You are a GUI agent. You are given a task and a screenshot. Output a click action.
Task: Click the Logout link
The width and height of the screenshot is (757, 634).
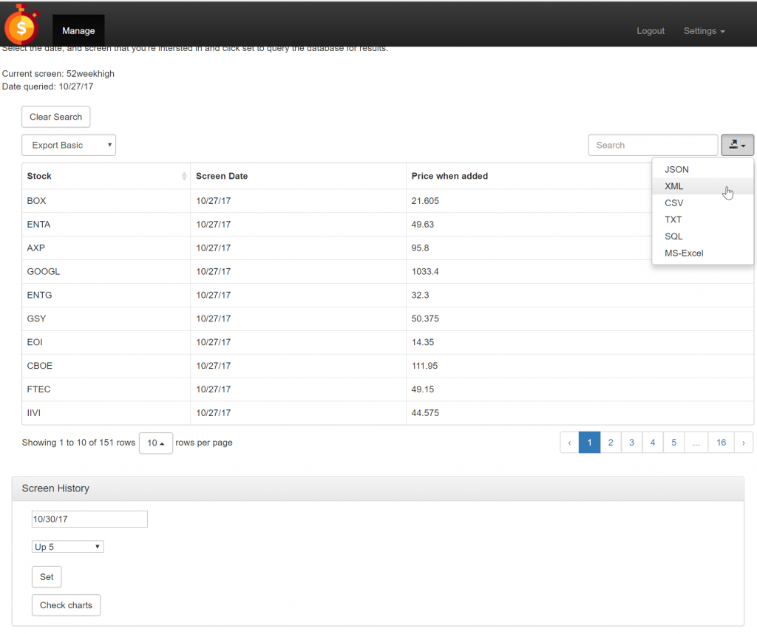point(651,31)
